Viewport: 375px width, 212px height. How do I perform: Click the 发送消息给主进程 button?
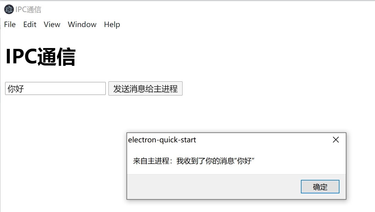coord(145,88)
